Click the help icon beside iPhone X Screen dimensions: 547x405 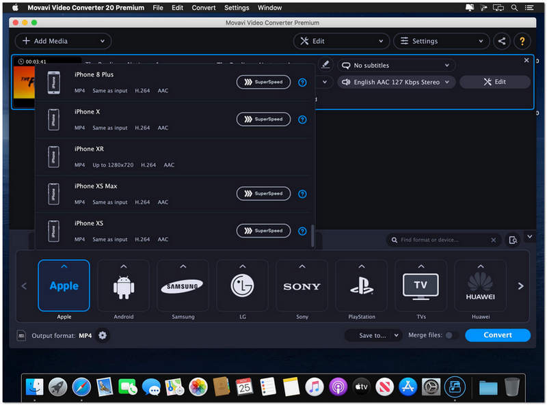pos(302,120)
